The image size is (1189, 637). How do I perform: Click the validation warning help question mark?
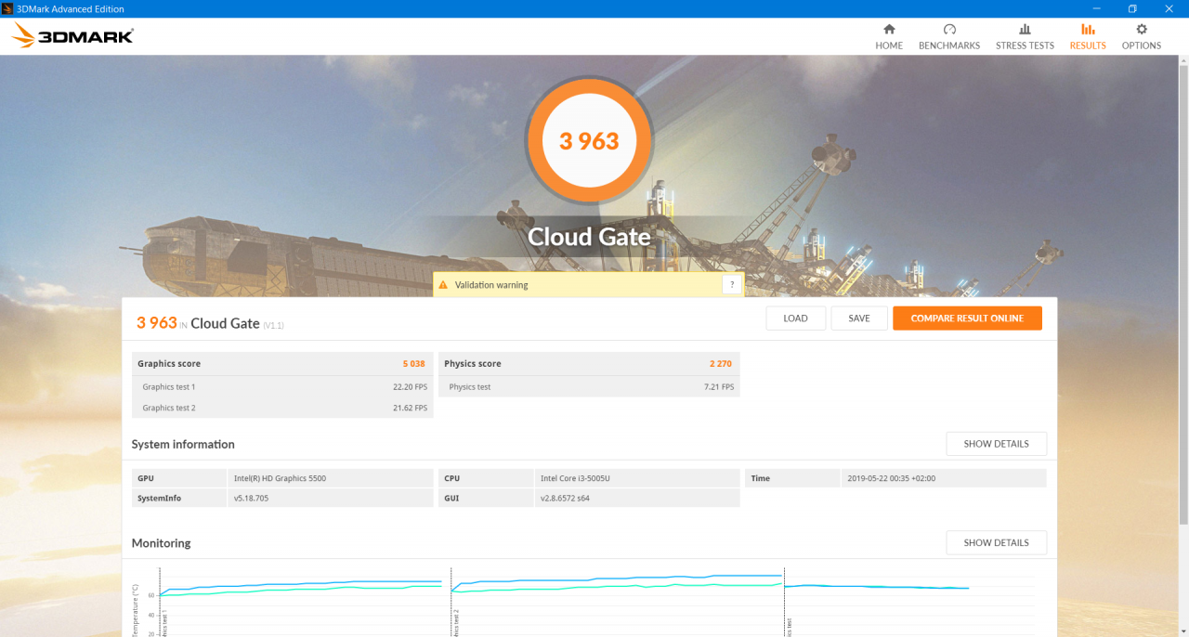click(x=732, y=285)
